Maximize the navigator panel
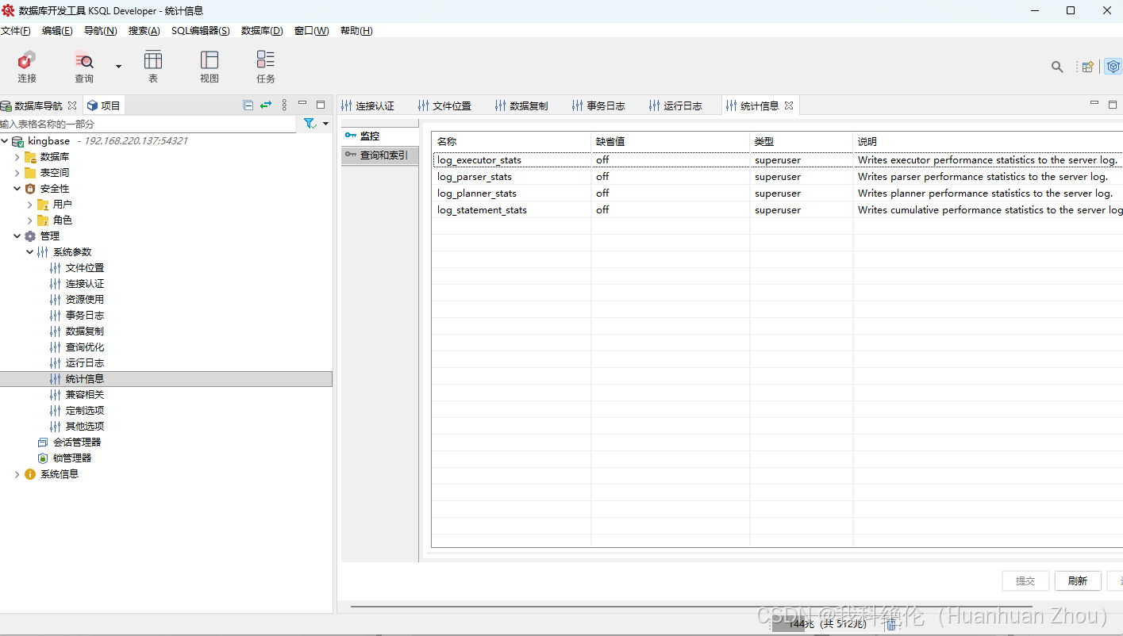Image resolution: width=1123 pixels, height=636 pixels. (321, 104)
